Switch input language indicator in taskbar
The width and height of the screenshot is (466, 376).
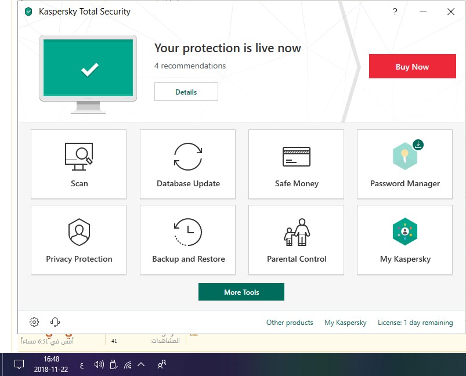click(82, 366)
